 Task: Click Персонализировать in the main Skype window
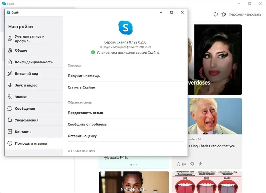click(245, 14)
